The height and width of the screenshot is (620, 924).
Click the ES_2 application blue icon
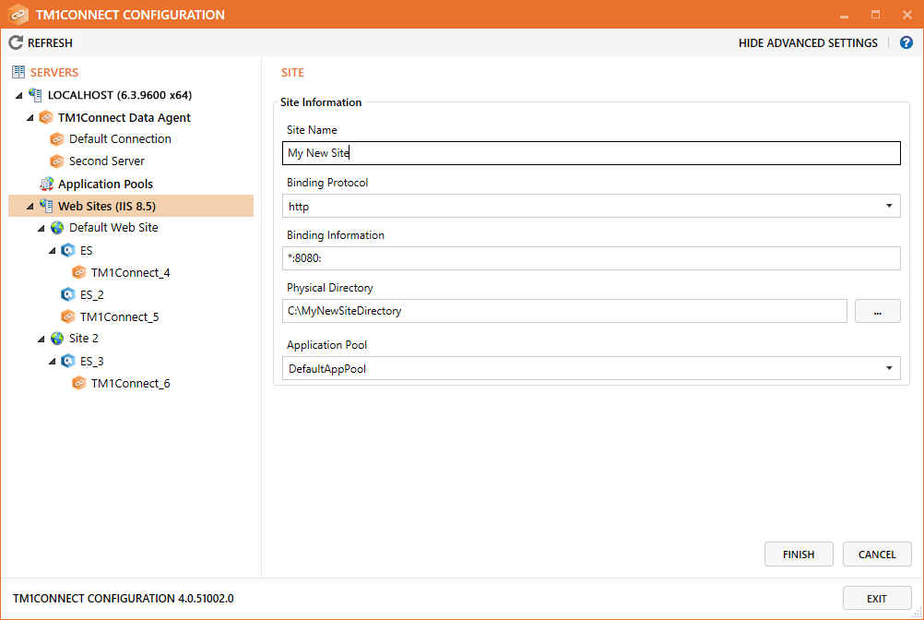click(68, 294)
